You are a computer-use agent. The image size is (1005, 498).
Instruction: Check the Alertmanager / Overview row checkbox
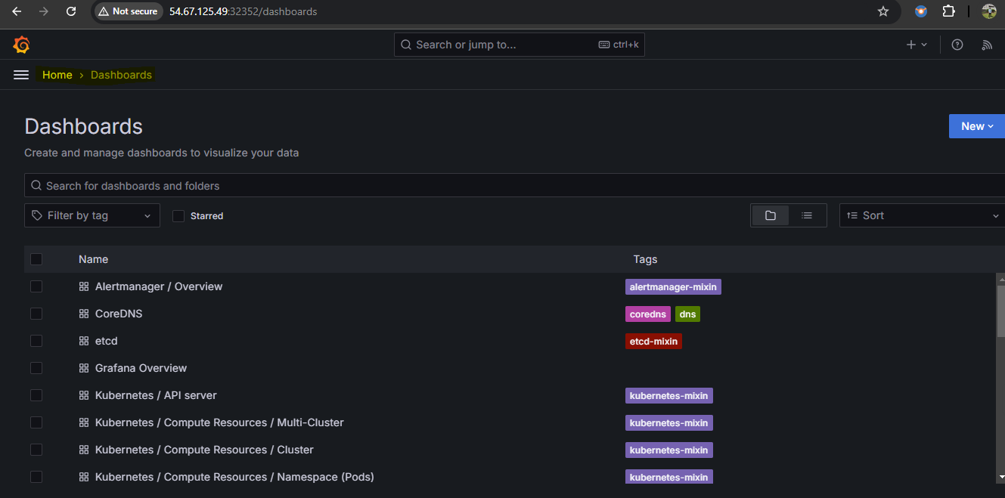(36, 286)
